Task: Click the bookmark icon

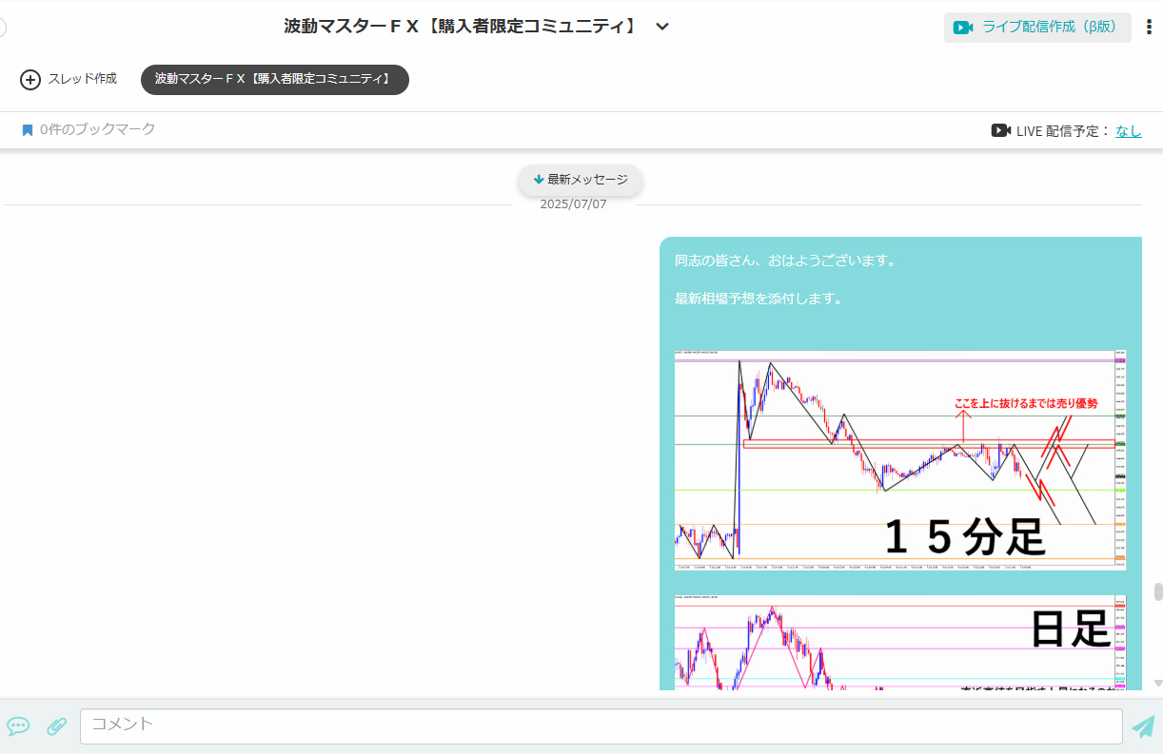Action: tap(28, 130)
